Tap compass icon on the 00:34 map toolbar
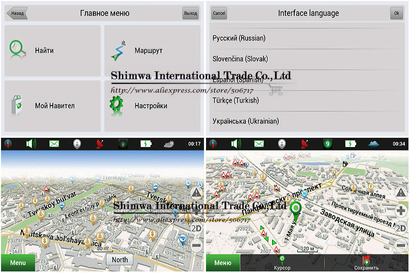 213,144
